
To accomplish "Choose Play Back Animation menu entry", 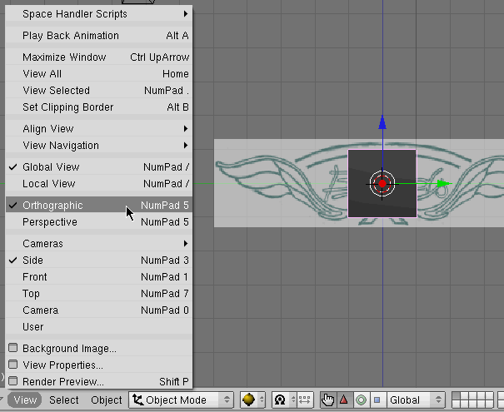I will [99, 36].
